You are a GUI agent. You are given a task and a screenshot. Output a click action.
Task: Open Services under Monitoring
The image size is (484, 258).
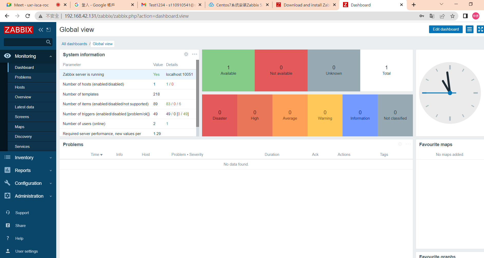32,147
